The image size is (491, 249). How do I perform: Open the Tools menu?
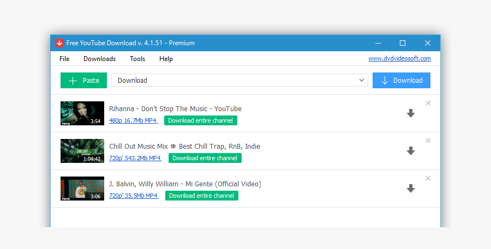point(137,59)
